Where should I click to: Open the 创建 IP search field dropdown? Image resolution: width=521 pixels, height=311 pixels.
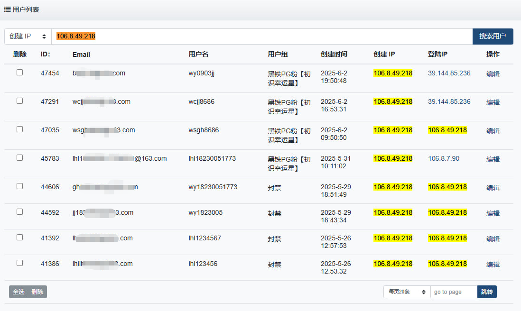pos(28,36)
